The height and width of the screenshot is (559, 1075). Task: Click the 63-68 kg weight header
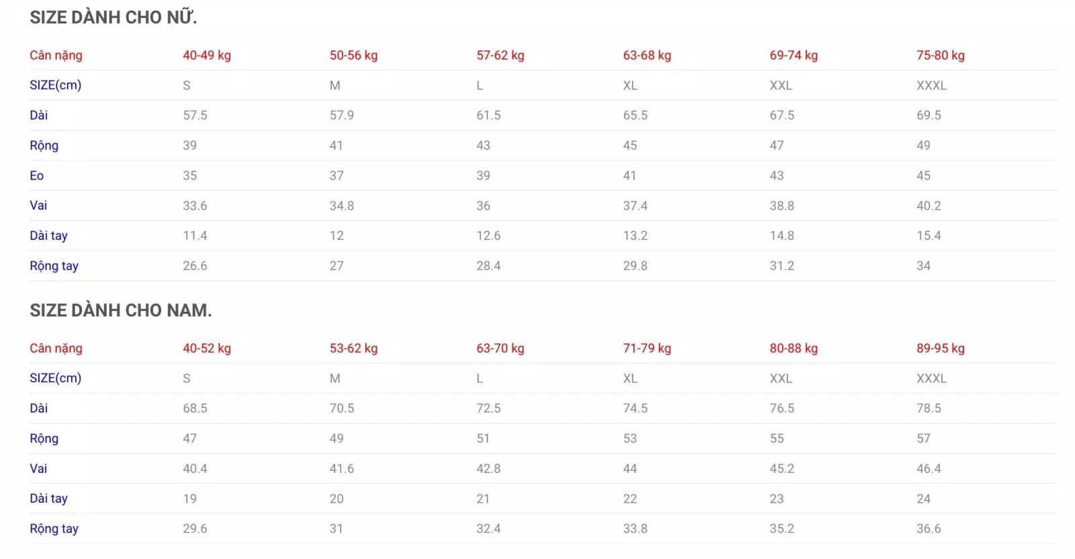[x=646, y=55]
